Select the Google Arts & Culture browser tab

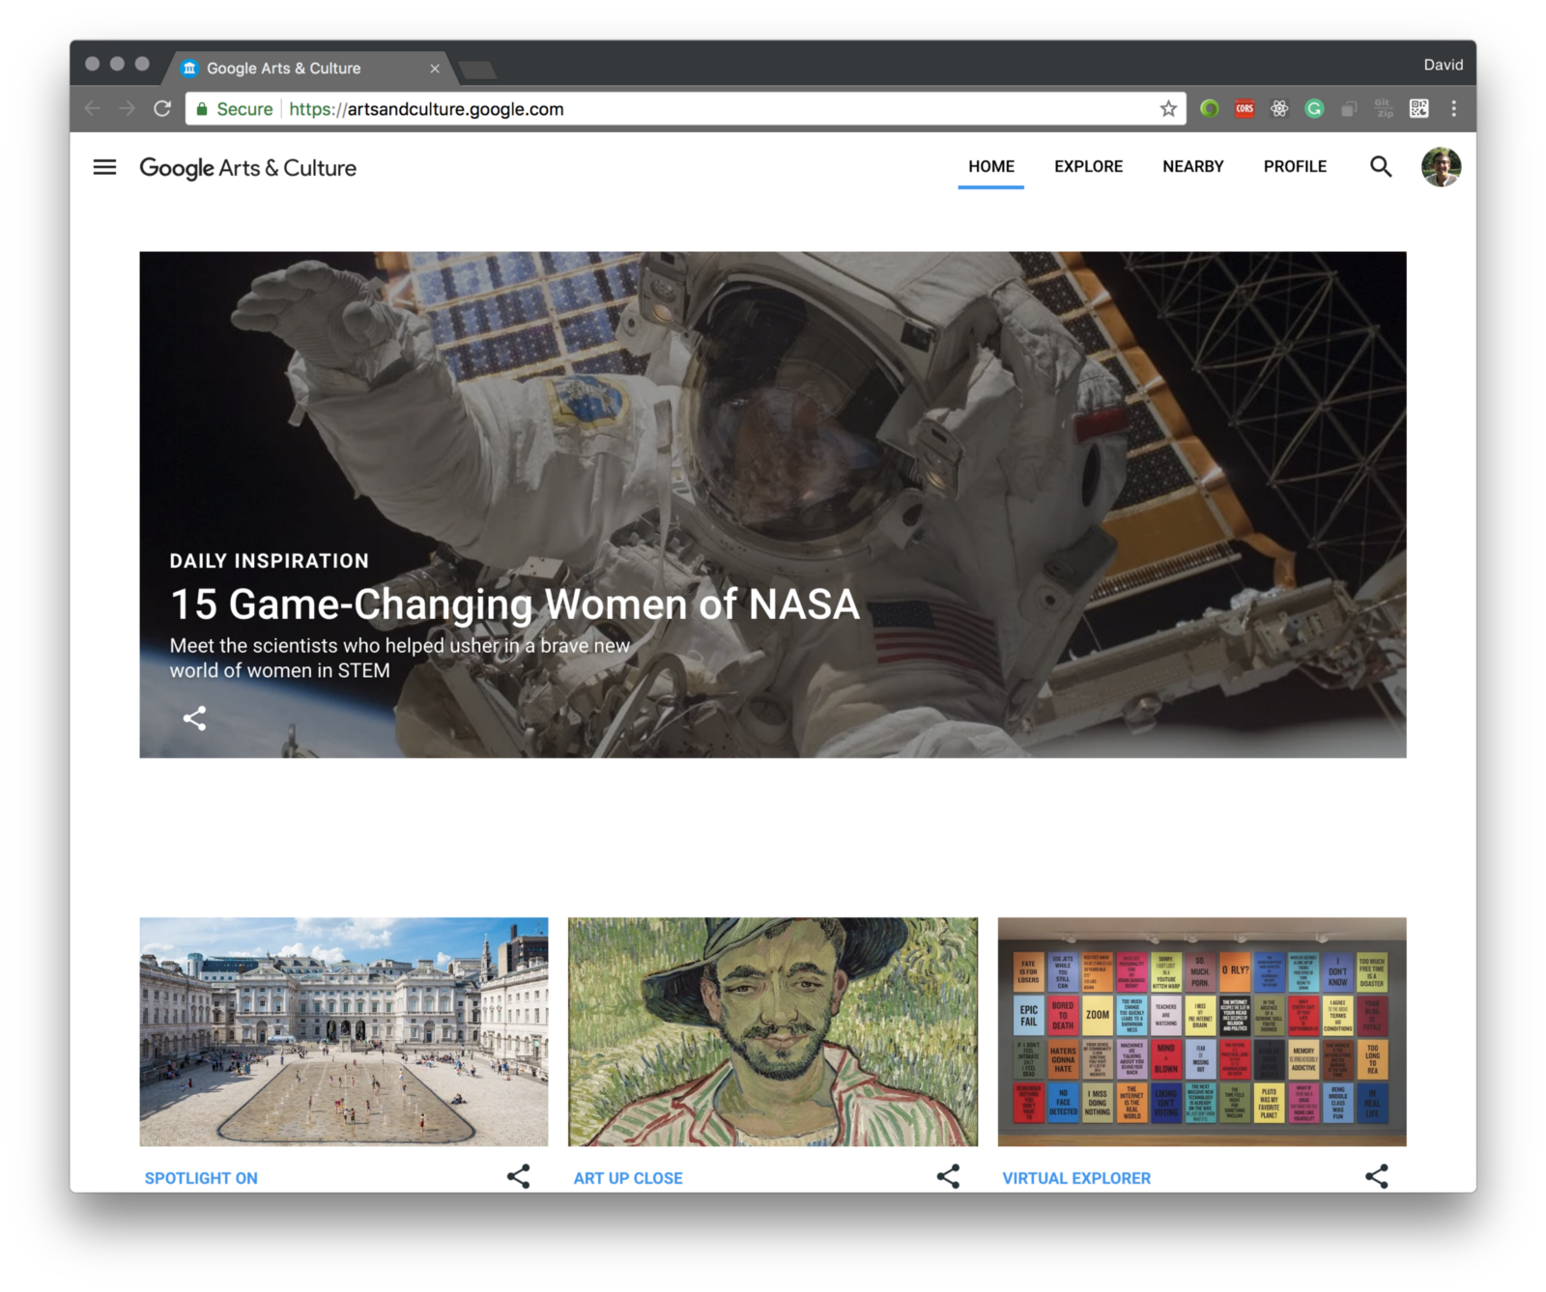click(x=311, y=69)
